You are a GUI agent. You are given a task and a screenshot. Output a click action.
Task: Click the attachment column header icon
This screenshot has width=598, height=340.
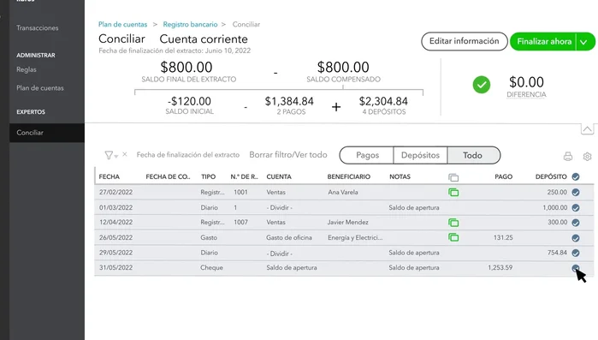coord(453,177)
